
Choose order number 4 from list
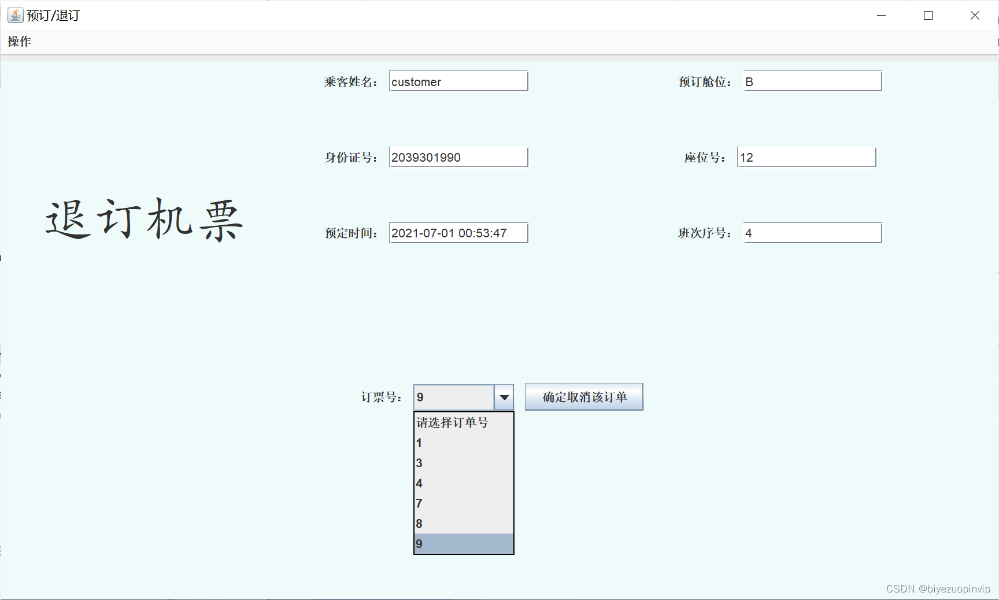point(464,483)
